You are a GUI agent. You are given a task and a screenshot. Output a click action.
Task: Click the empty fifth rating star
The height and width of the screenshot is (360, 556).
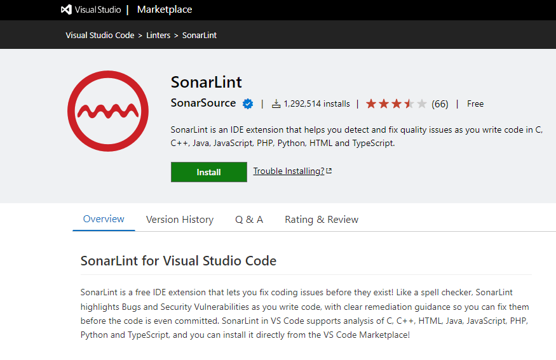[x=422, y=103]
